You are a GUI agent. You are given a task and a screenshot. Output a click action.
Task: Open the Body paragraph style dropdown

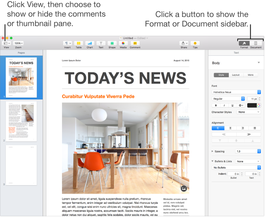pyautogui.click(x=236, y=63)
